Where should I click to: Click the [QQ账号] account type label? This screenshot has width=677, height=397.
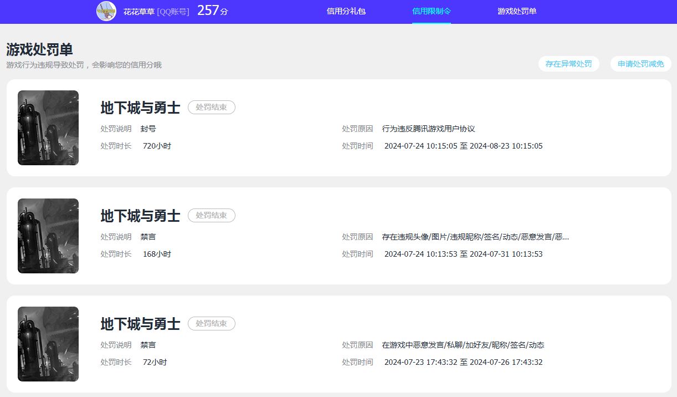tap(172, 11)
